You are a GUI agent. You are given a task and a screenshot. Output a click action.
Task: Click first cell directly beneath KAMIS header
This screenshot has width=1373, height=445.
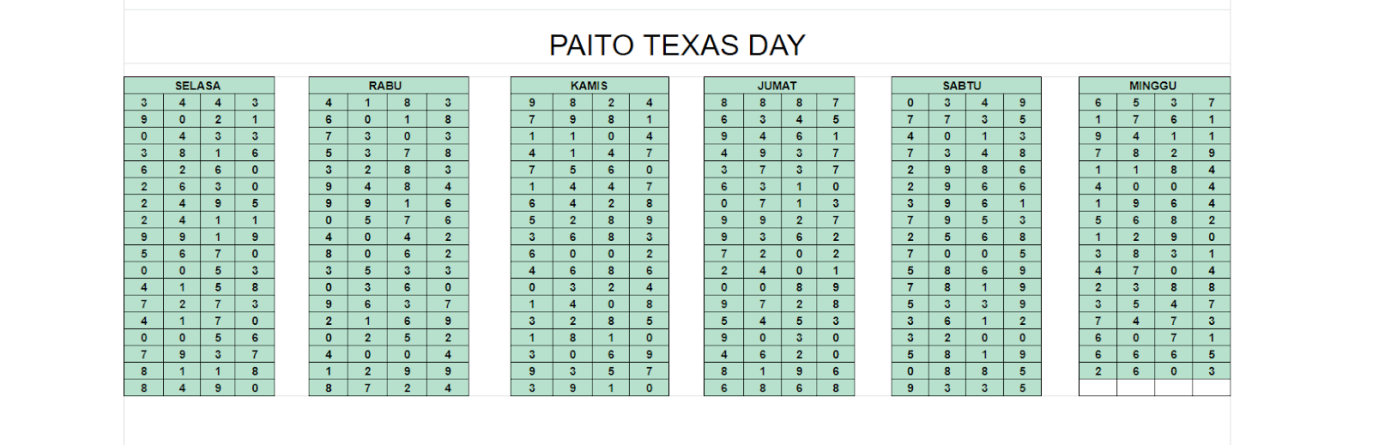pos(532,103)
